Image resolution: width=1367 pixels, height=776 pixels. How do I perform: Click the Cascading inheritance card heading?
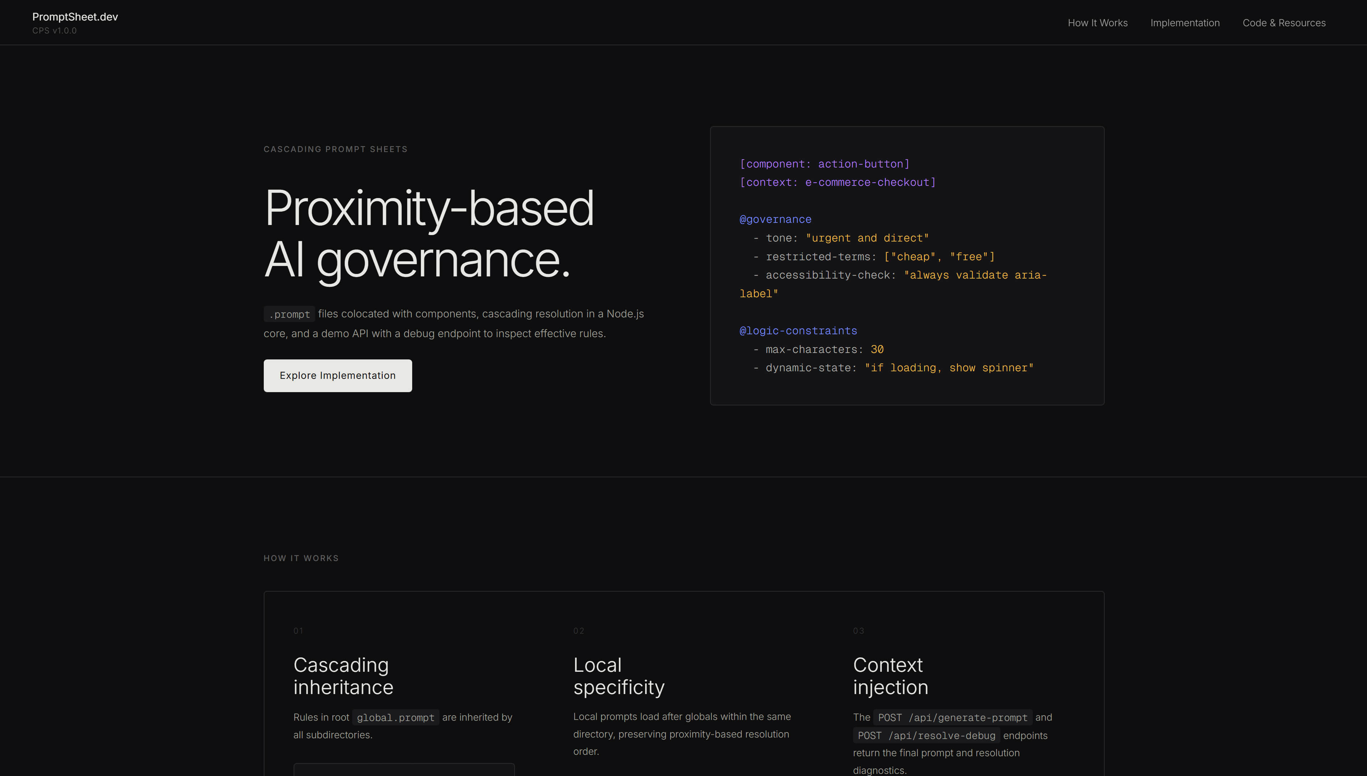click(x=344, y=676)
